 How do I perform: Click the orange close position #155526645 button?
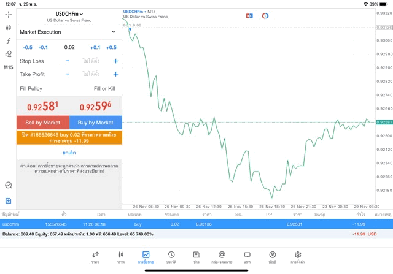69,138
